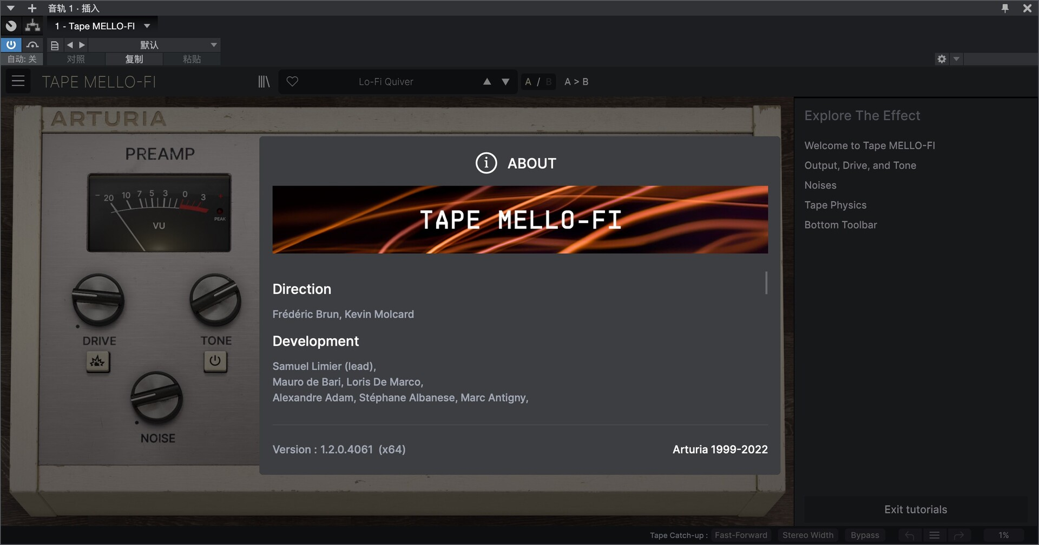The height and width of the screenshot is (545, 1039).
Task: Click the next preset down arrow
Action: (x=505, y=81)
